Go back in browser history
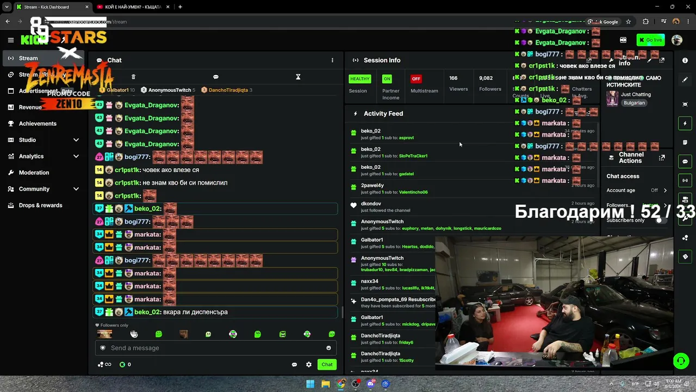This screenshot has height=392, width=696. pos(8,22)
